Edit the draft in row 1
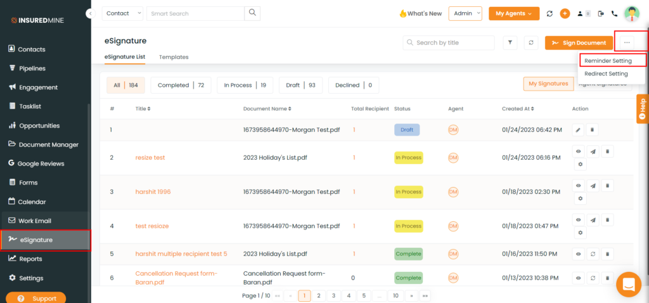The width and height of the screenshot is (649, 303). 578,130
